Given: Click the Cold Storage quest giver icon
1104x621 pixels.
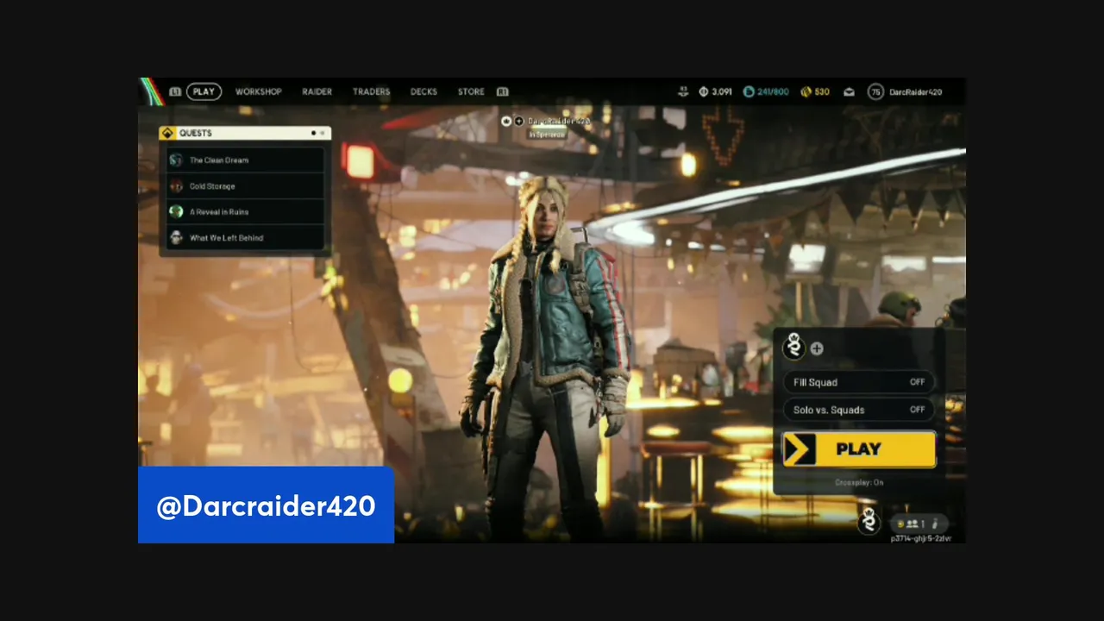Looking at the screenshot, I should [x=176, y=186].
